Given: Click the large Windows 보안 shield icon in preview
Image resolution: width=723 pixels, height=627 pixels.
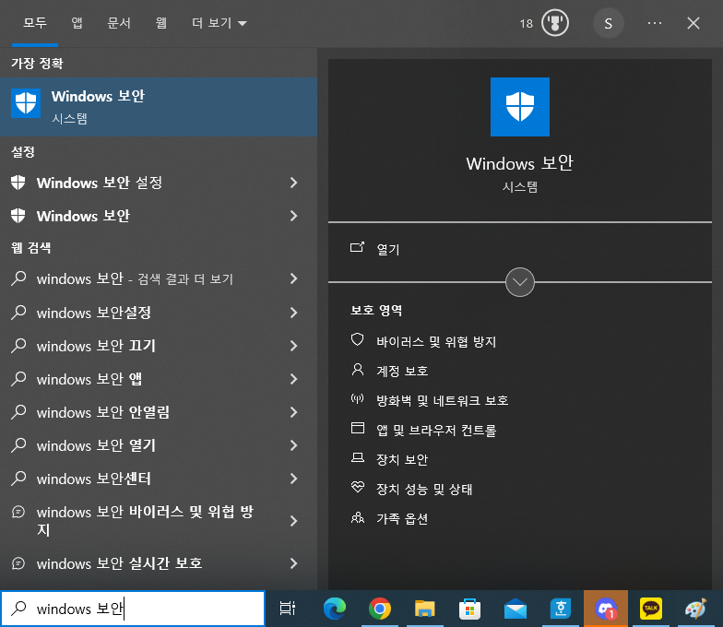Looking at the screenshot, I should (x=520, y=107).
